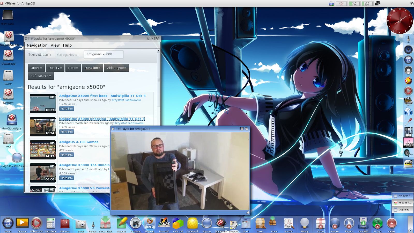
Task: Click the DH0 disk indicator in title bar
Action: (331, 4)
